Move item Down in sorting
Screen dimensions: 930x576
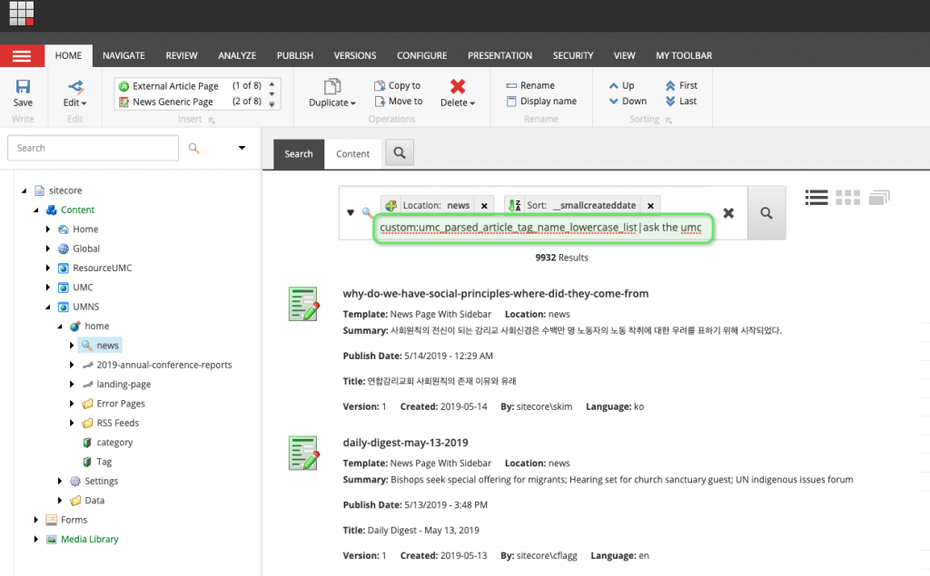pos(628,102)
